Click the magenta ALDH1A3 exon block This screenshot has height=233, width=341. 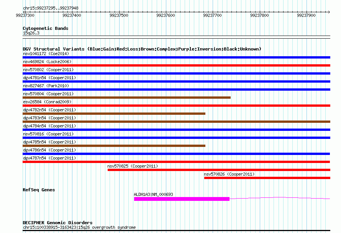click(x=182, y=199)
